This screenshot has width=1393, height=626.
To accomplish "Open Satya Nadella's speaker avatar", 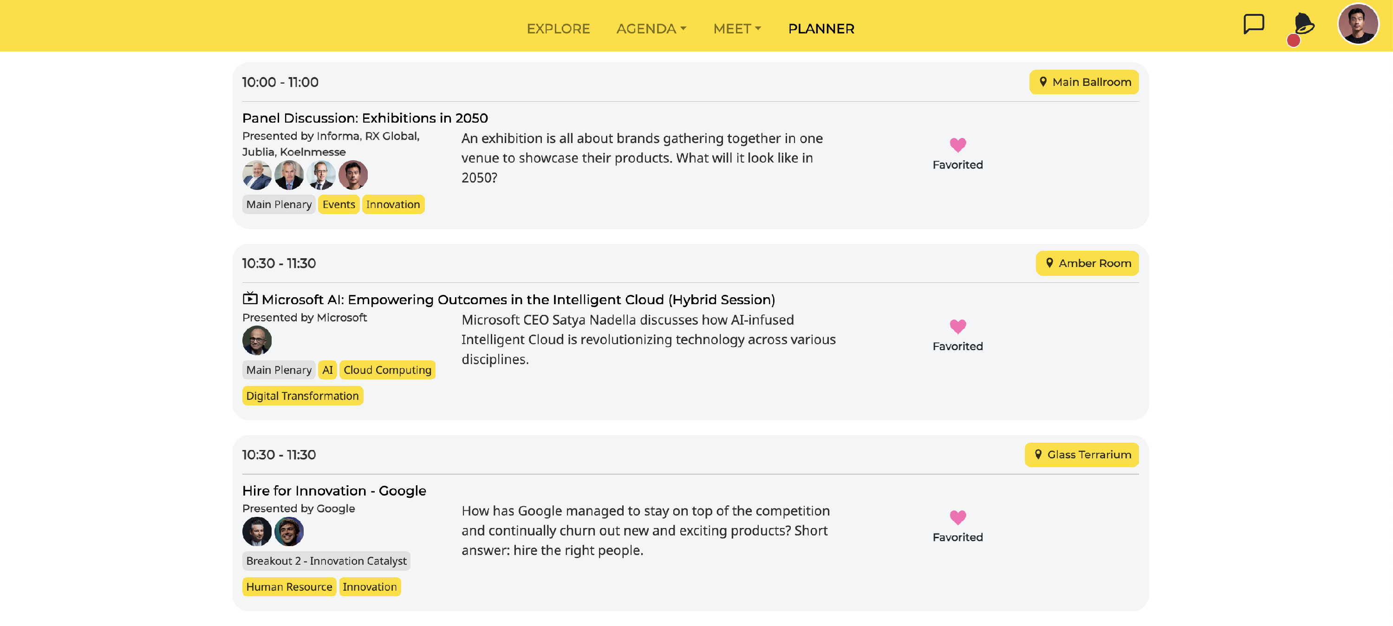I will click(x=257, y=341).
